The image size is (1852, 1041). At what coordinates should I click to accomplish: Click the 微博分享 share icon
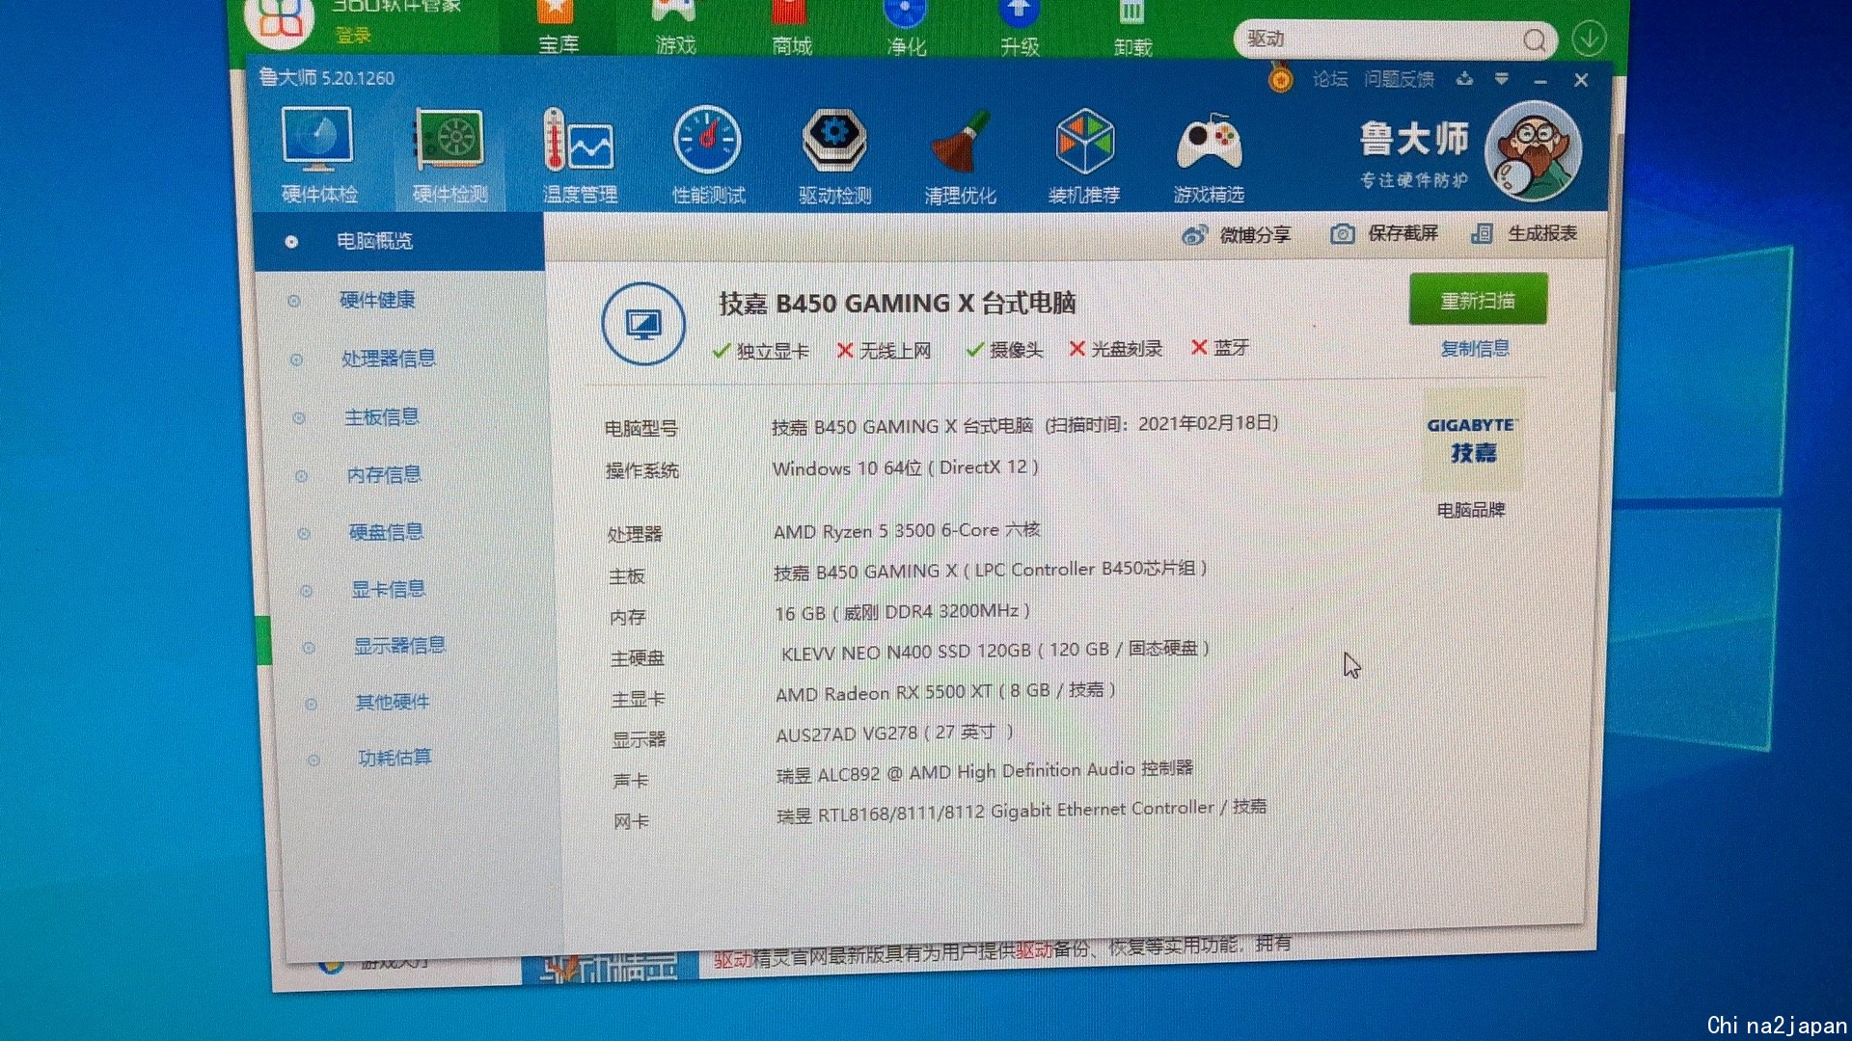tap(1195, 234)
